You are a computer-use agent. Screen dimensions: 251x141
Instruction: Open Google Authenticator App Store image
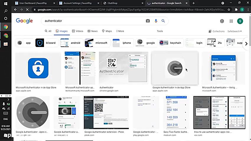pos(175,68)
